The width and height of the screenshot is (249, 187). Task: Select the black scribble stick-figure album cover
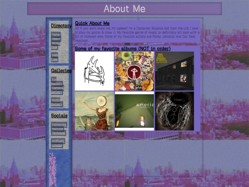pyautogui.click(x=174, y=111)
